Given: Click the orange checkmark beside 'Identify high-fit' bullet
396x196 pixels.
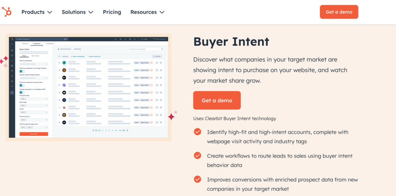Looking at the screenshot, I should (x=198, y=132).
